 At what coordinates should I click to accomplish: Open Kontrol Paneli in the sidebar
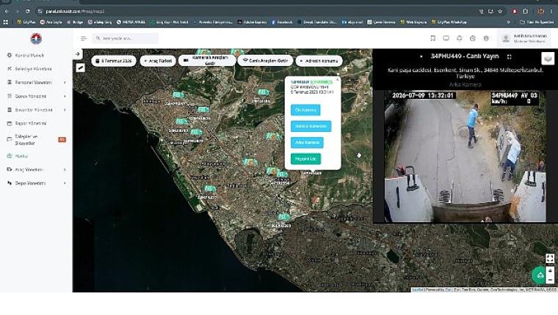click(x=29, y=56)
